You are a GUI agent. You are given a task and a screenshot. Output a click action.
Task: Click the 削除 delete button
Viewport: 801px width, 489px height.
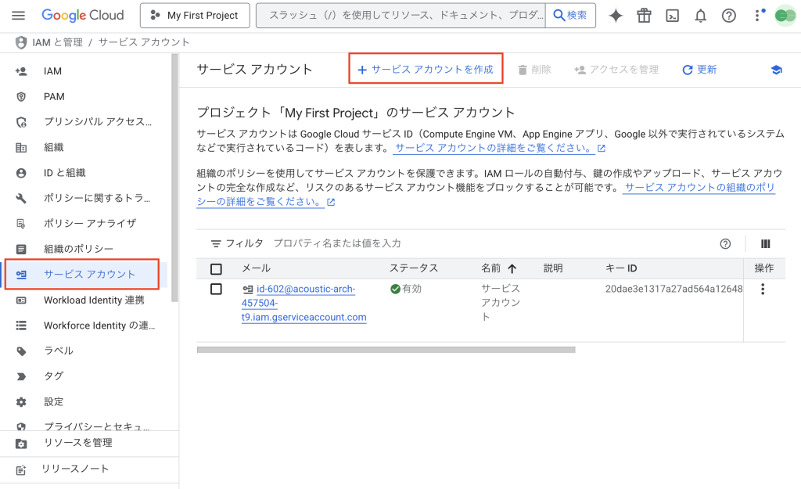pos(534,70)
